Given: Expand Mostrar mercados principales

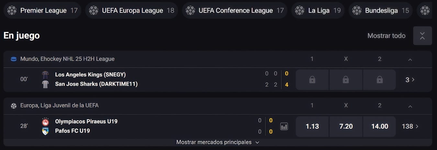Looking at the screenshot, I should [x=218, y=142].
